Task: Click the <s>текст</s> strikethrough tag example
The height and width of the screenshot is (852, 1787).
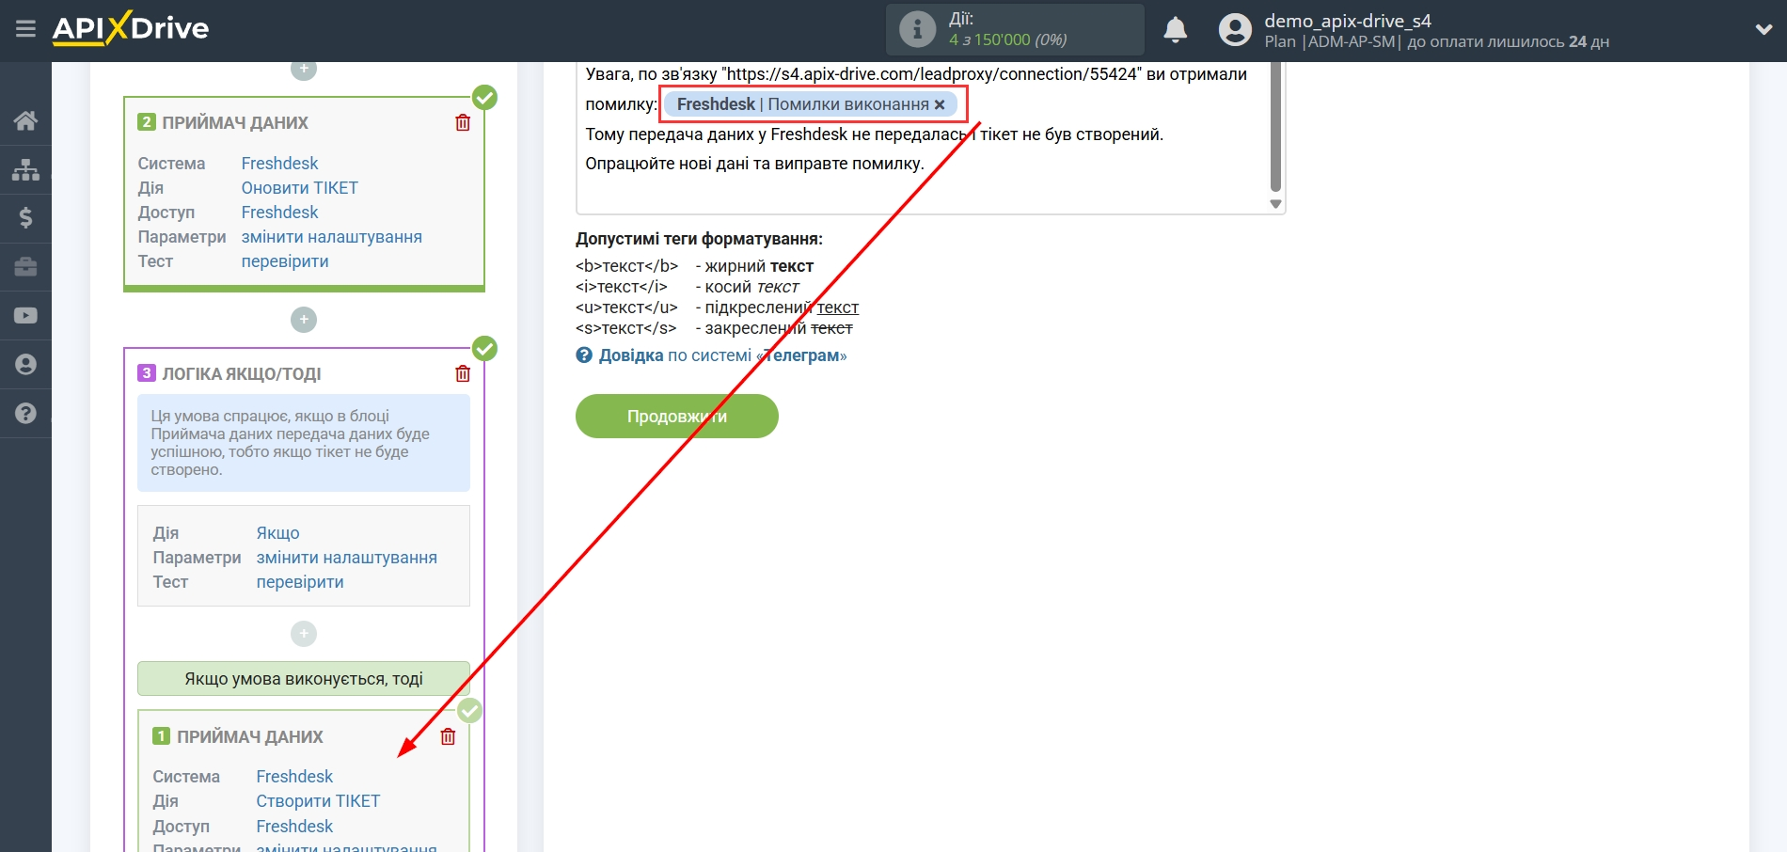Action: point(625,328)
